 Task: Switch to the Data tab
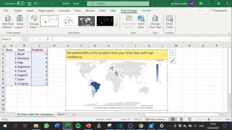pyautogui.click(x=78, y=10)
